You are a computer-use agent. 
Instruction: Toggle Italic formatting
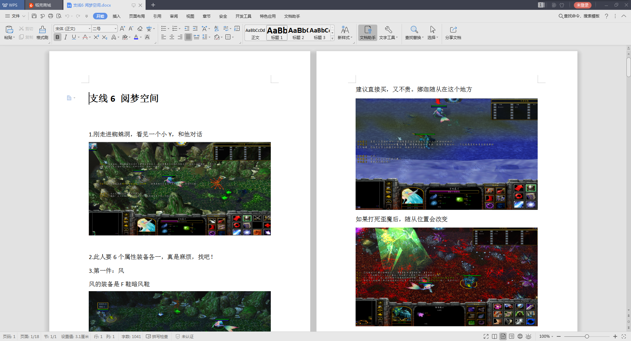pos(66,37)
